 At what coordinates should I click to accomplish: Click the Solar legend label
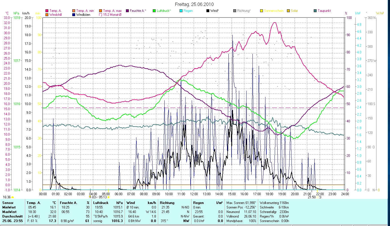(294, 11)
